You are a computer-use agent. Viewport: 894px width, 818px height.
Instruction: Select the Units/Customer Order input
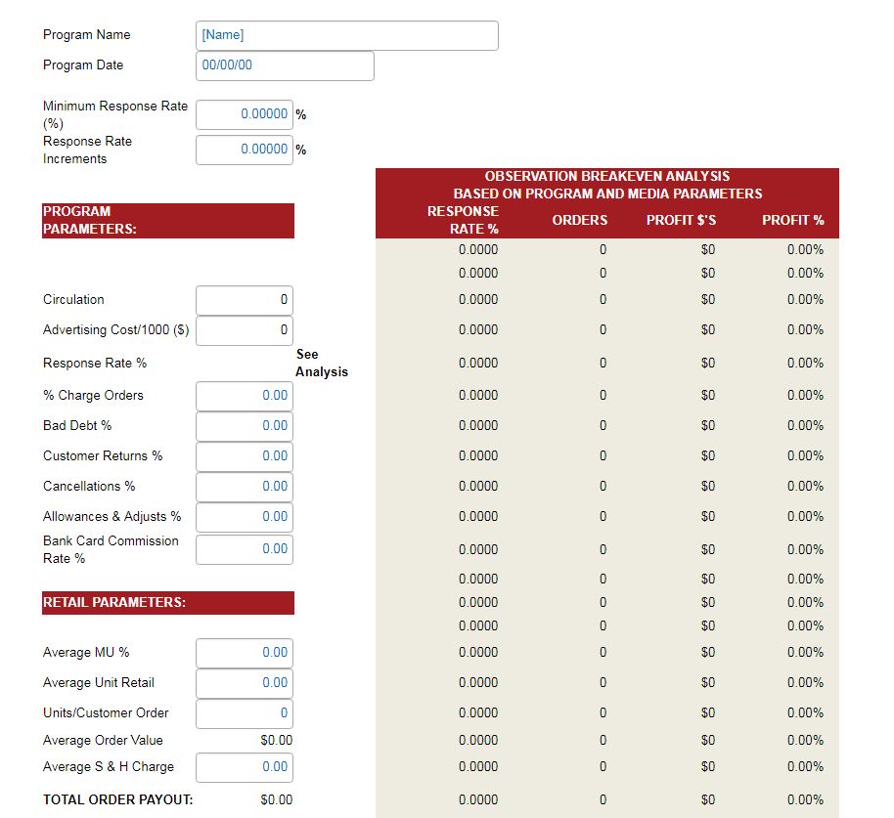(x=244, y=713)
